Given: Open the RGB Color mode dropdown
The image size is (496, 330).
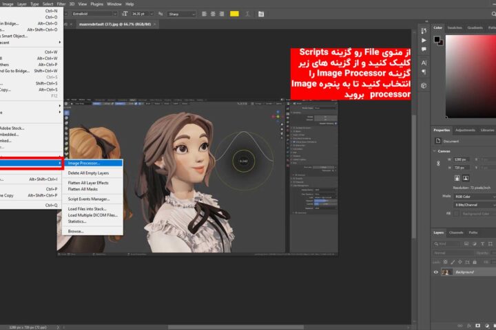Looking at the screenshot, I should point(475,197).
